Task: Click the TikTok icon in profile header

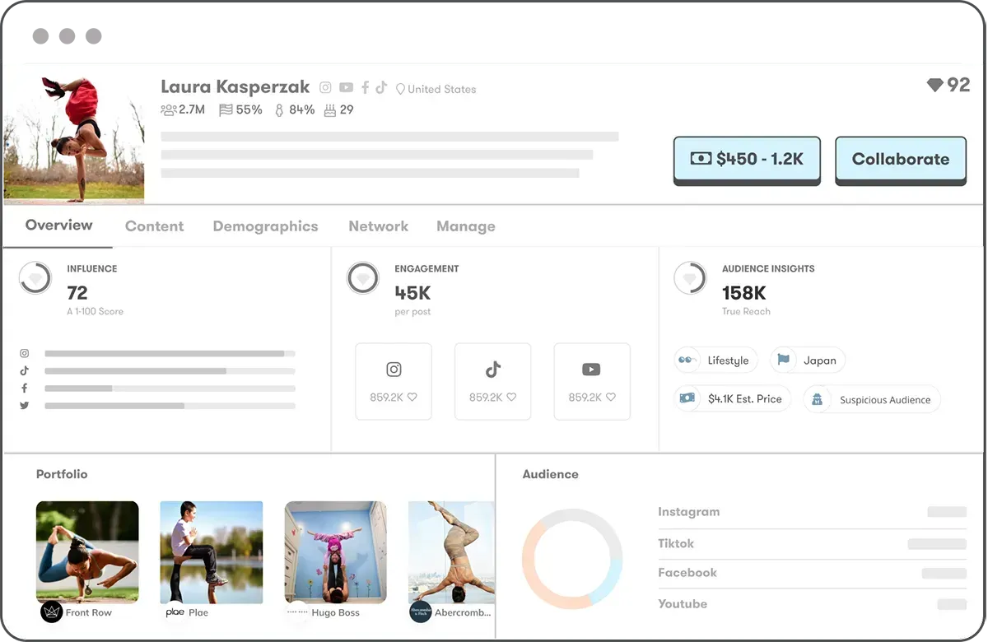Action: [381, 88]
